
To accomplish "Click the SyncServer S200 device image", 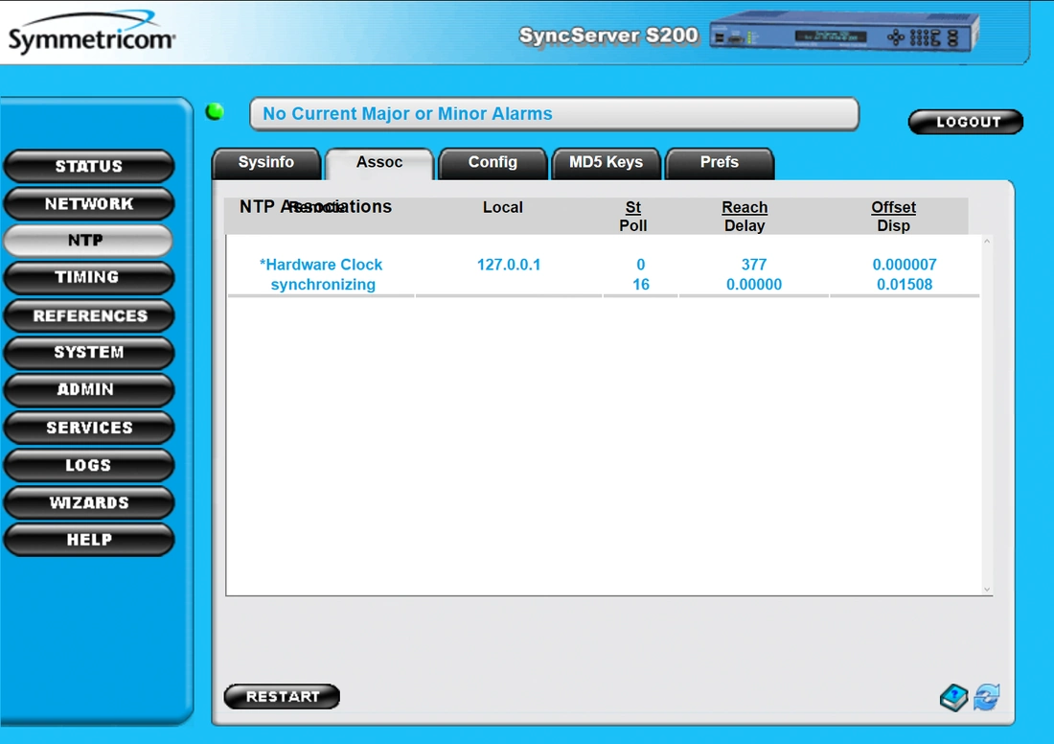I will tap(844, 33).
